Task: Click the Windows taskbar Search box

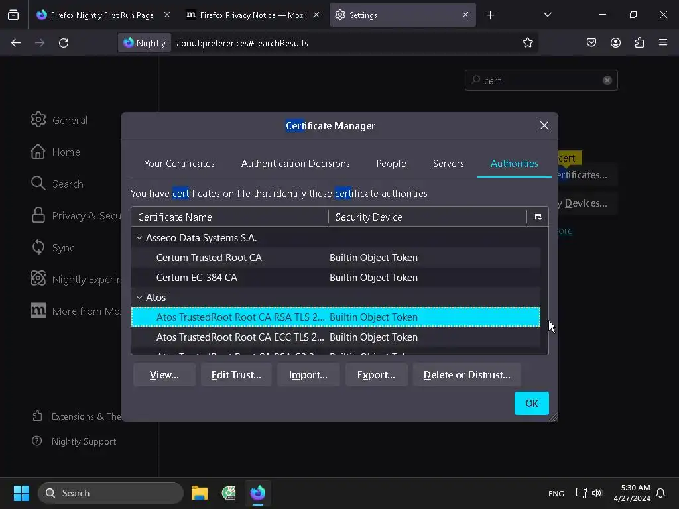Action: (x=111, y=493)
